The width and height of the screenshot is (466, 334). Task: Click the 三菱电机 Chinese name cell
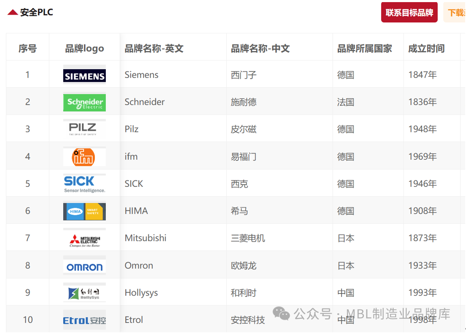pyautogui.click(x=280, y=238)
